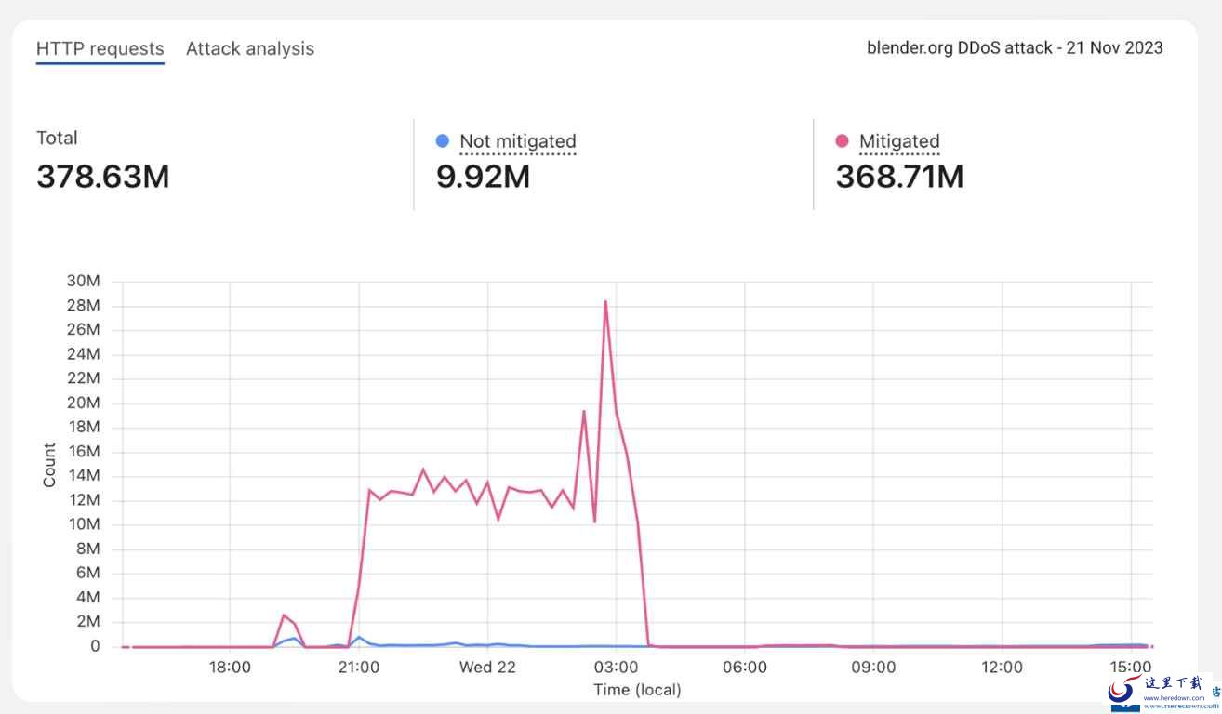Screen dimensions: 1222x714
Task: Click the 03:00 time axis label
Action: 617,667
